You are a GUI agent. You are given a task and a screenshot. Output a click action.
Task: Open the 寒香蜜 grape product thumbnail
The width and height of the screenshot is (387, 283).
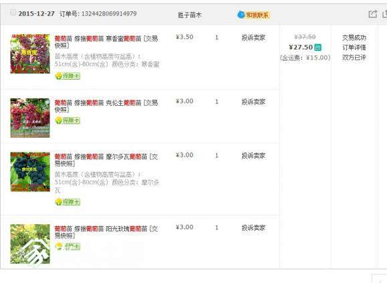pyautogui.click(x=30, y=54)
